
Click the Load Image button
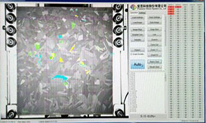click(138, 23)
